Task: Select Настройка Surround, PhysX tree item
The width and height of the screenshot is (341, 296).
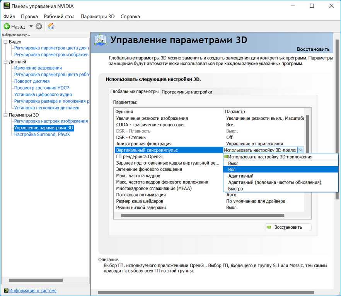Action: (x=42, y=134)
